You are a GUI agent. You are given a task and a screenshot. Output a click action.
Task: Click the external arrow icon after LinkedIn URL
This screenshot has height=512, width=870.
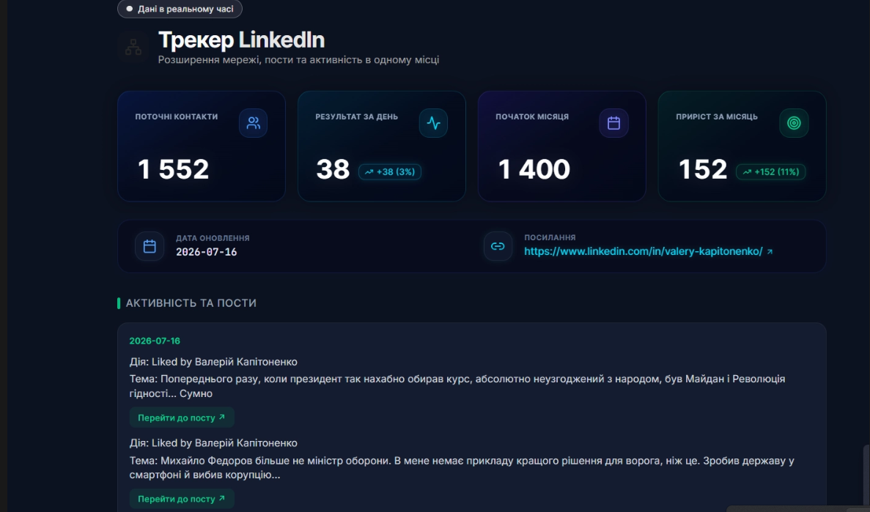click(770, 252)
